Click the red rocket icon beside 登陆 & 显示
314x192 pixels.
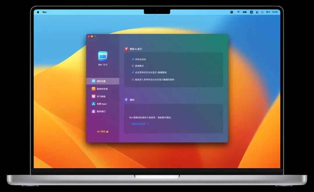pyautogui.click(x=126, y=49)
